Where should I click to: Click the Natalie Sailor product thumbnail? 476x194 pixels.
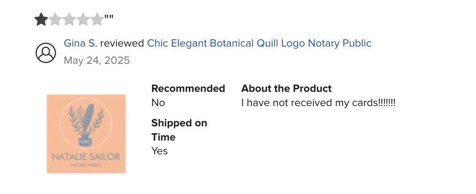point(86,133)
